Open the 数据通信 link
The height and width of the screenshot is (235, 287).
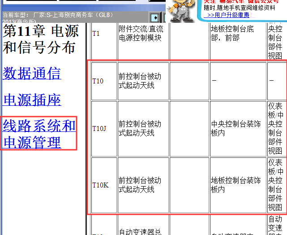pos(32,73)
